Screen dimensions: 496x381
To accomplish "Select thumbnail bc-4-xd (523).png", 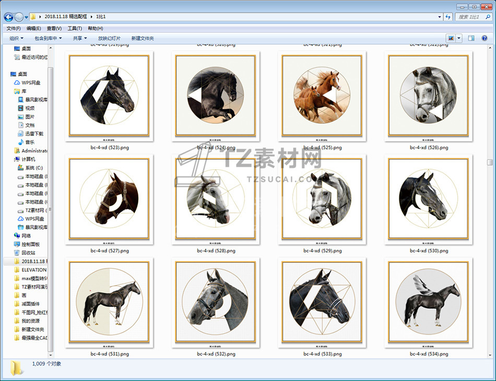I will click(109, 96).
